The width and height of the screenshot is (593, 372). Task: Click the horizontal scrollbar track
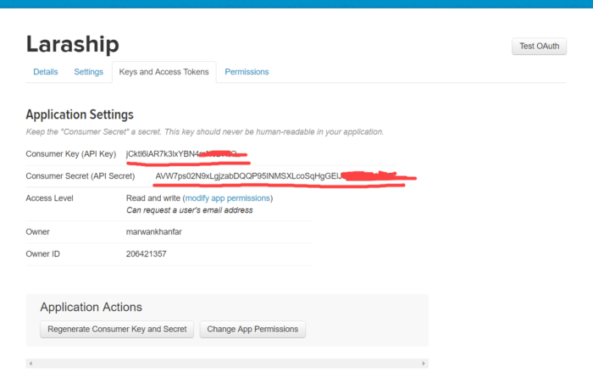(227, 364)
